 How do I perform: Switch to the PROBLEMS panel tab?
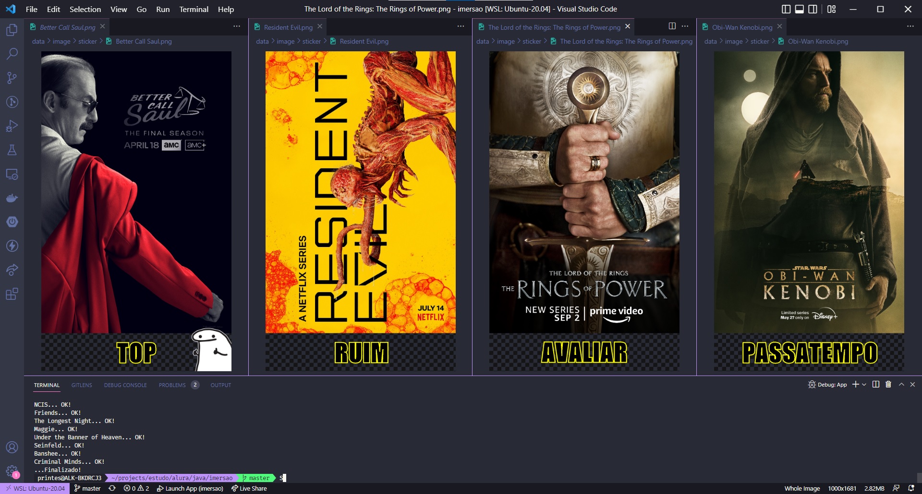pyautogui.click(x=172, y=385)
